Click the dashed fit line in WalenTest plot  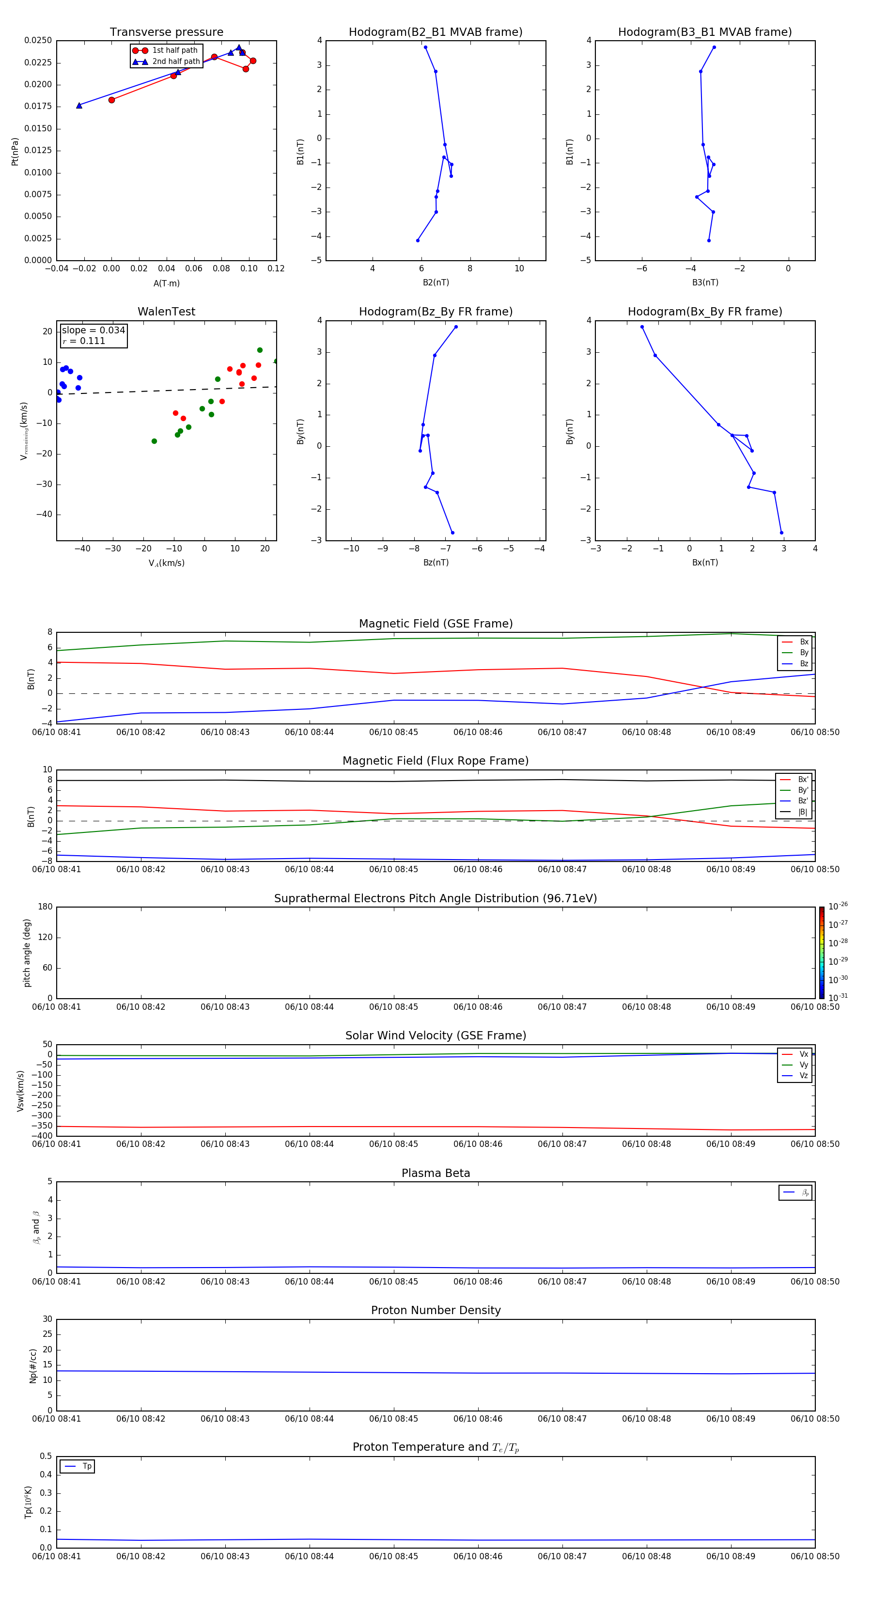pyautogui.click(x=166, y=391)
